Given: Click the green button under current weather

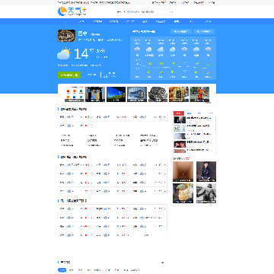Looking at the screenshot, I should click(x=69, y=75).
